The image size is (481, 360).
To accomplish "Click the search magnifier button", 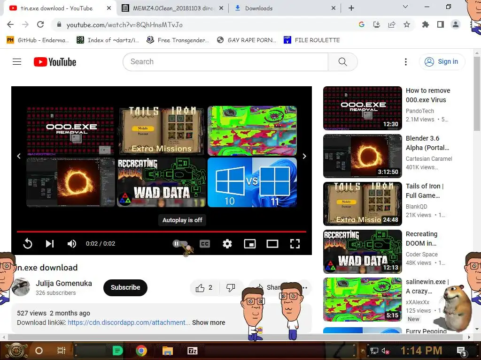I will coord(342,62).
